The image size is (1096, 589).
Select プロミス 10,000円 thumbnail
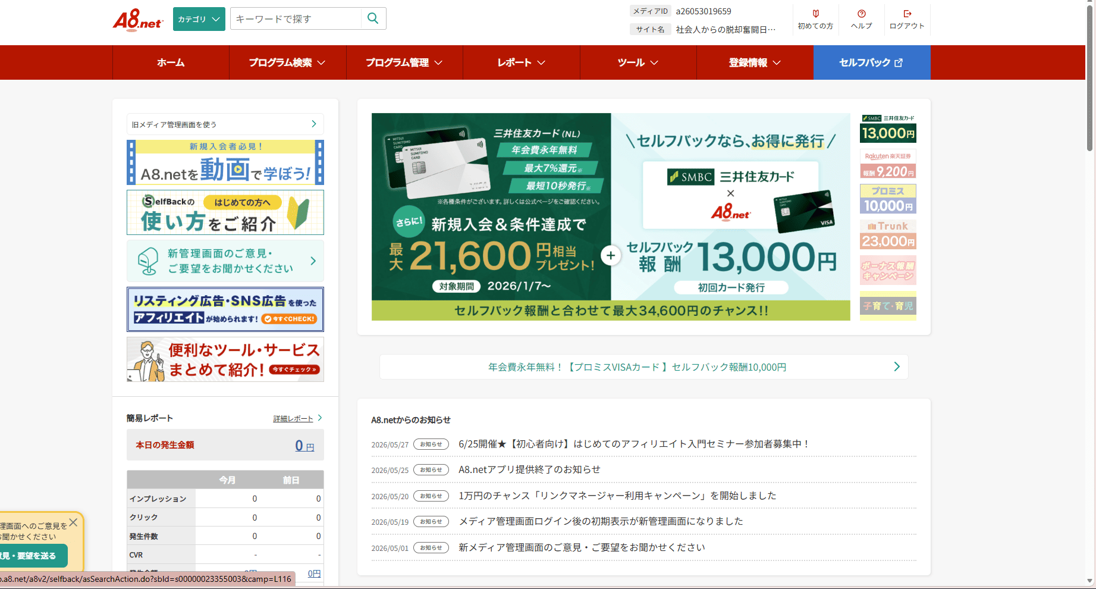(888, 199)
